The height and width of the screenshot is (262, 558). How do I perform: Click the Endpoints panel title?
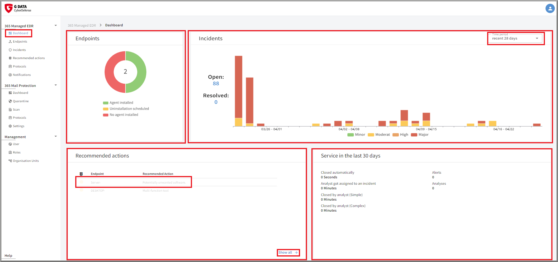point(87,39)
